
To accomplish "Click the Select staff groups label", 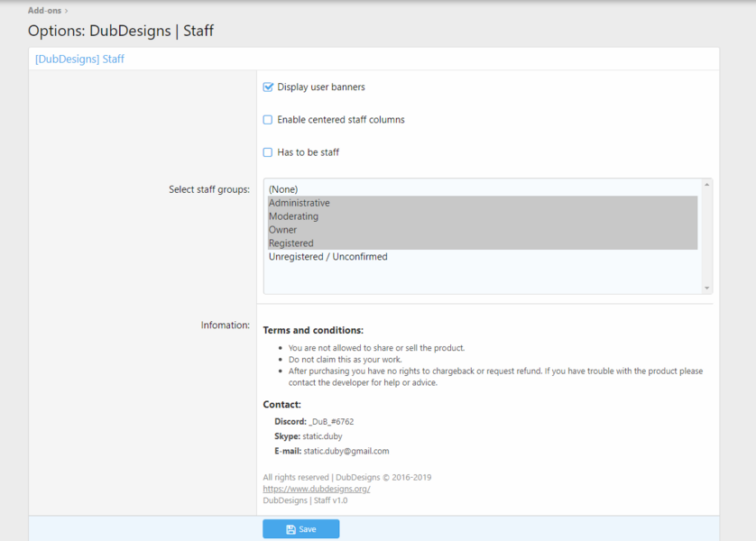I will pyautogui.click(x=209, y=190).
